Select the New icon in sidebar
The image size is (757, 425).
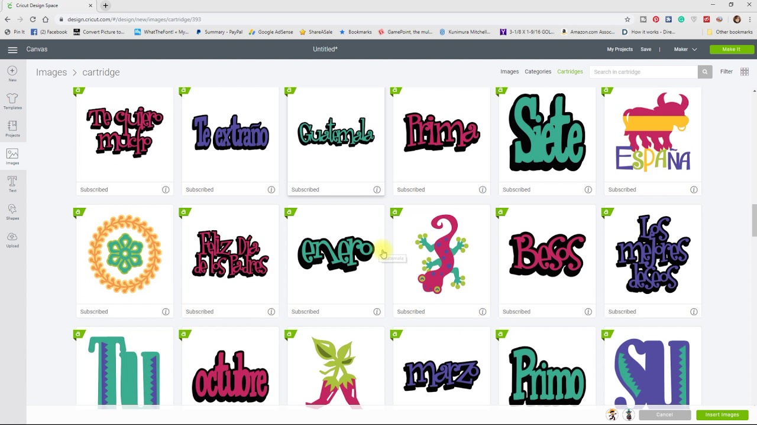pyautogui.click(x=12, y=74)
